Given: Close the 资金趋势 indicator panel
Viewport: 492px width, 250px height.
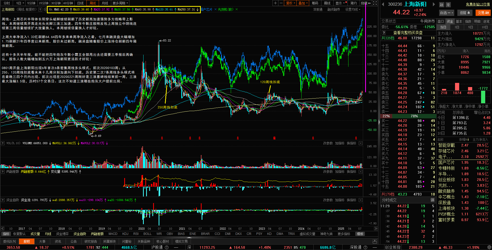Looking at the screenshot, I should pyautogui.click(x=360, y=200).
